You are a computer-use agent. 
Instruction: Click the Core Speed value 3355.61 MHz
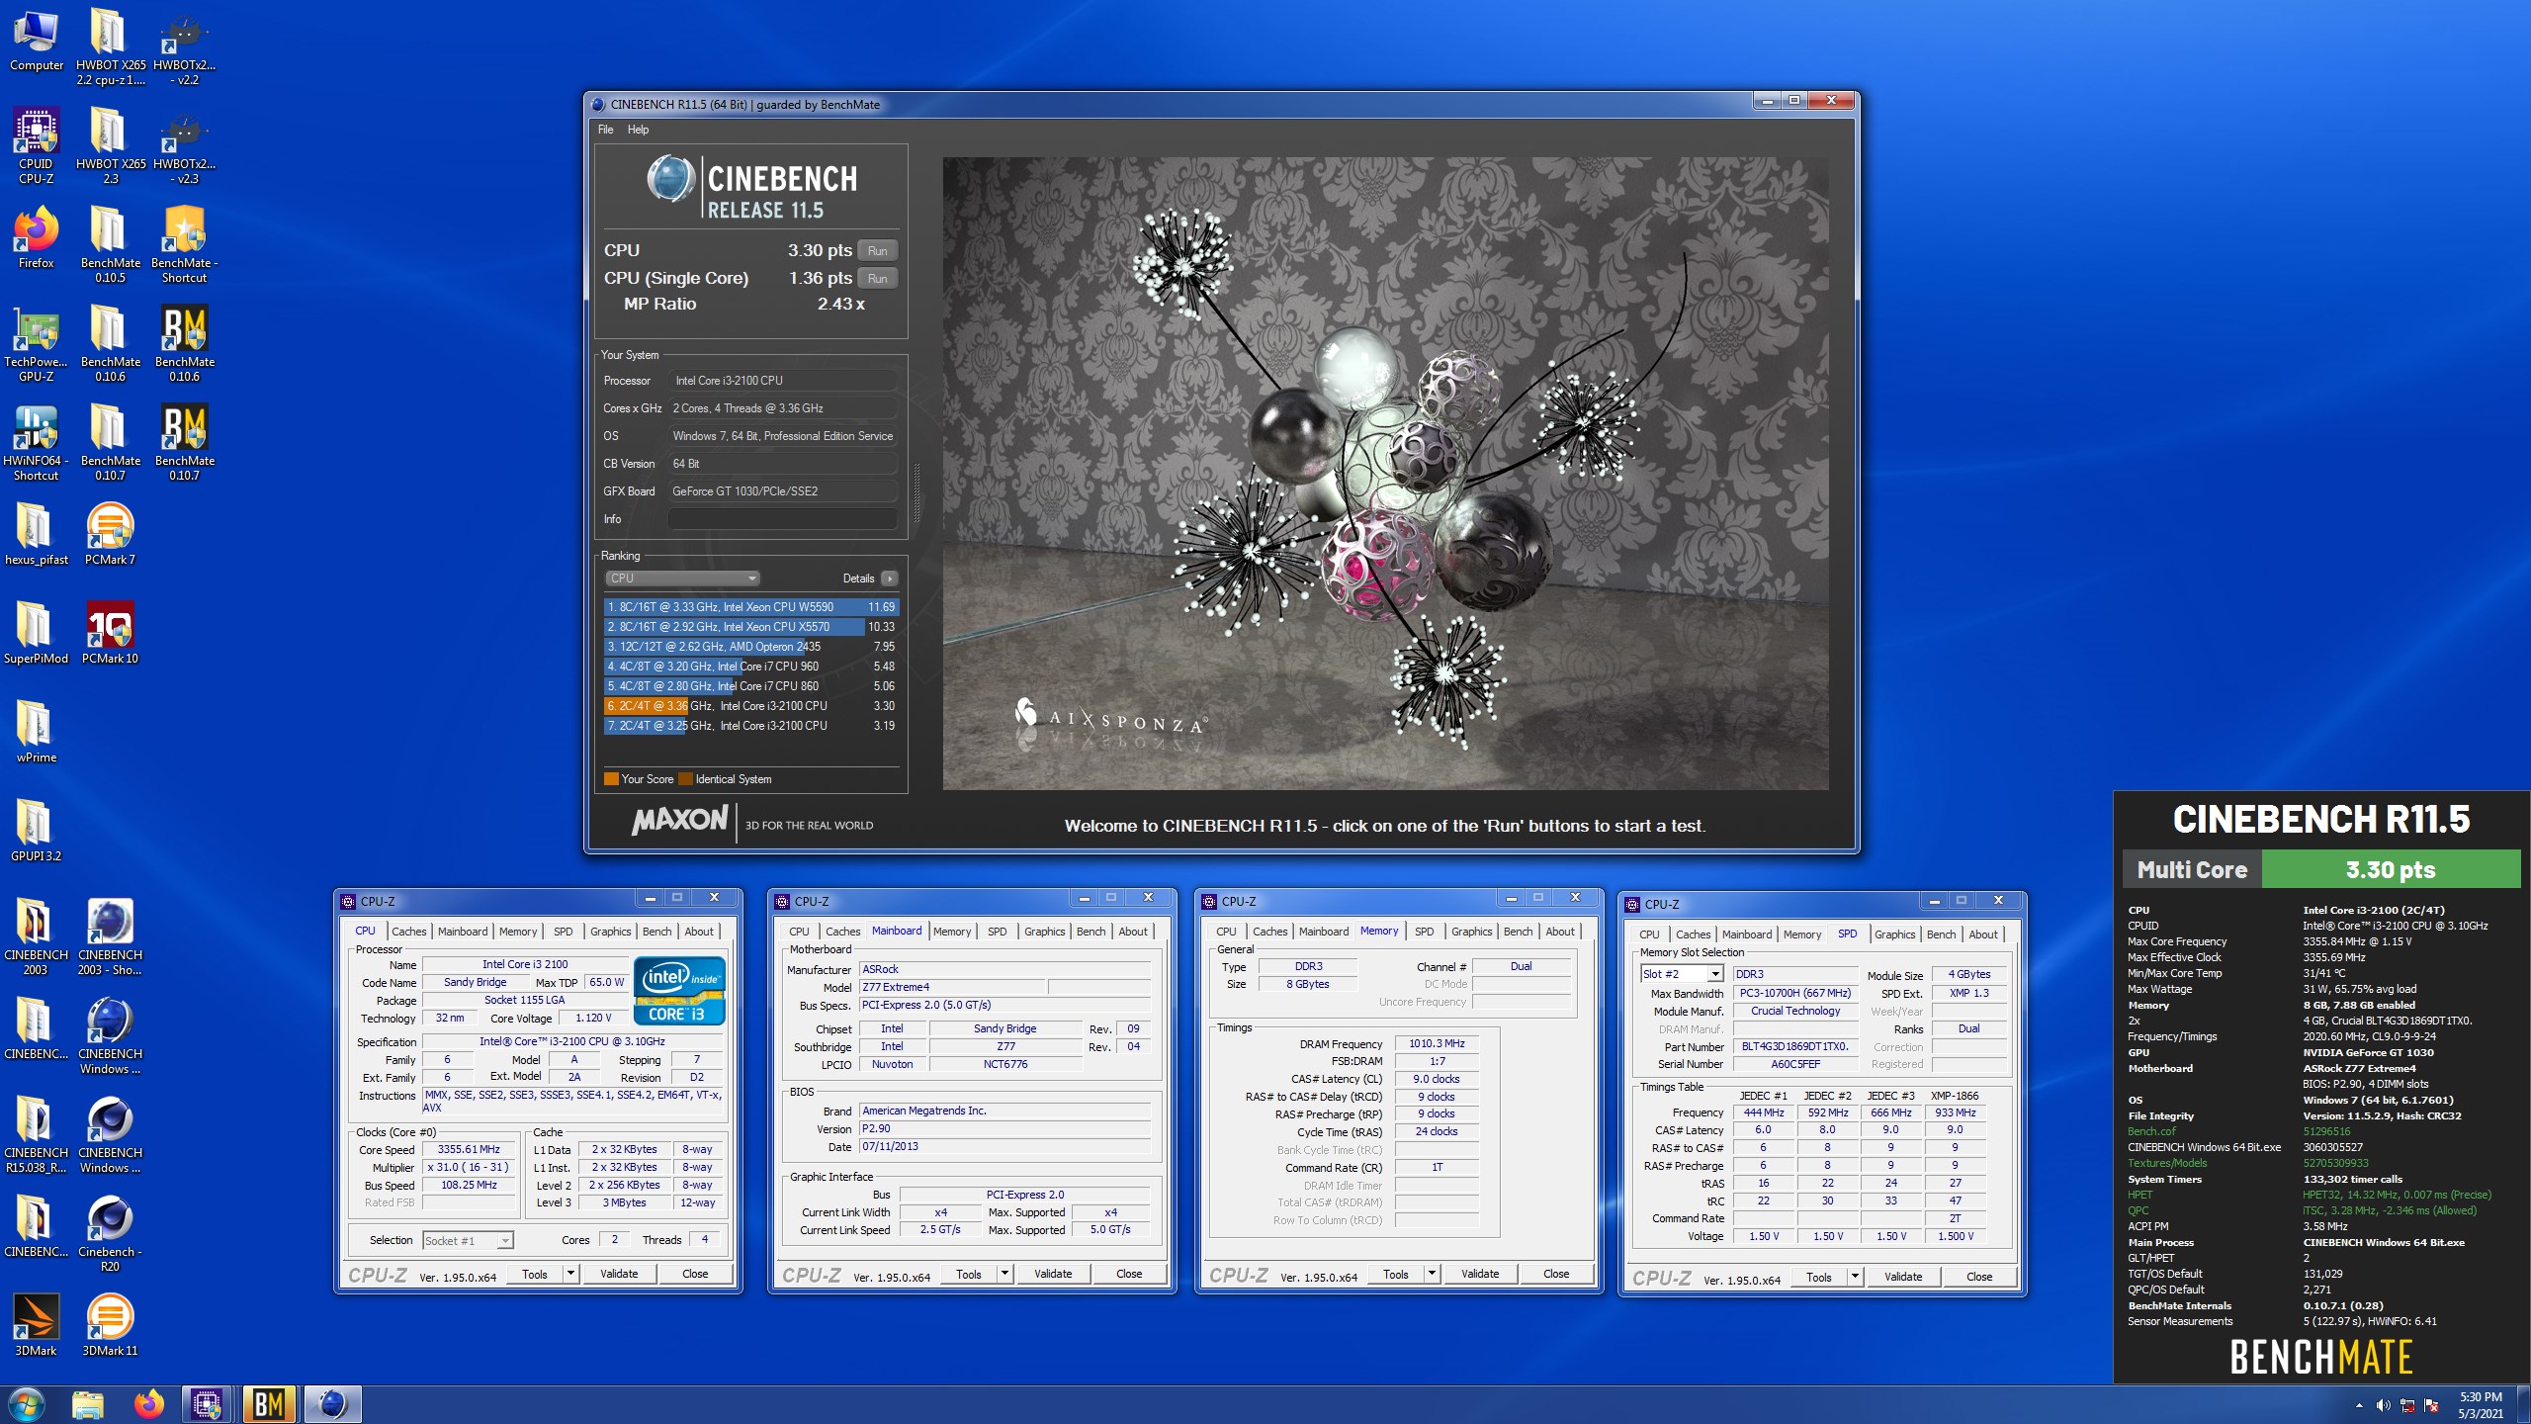469,1150
